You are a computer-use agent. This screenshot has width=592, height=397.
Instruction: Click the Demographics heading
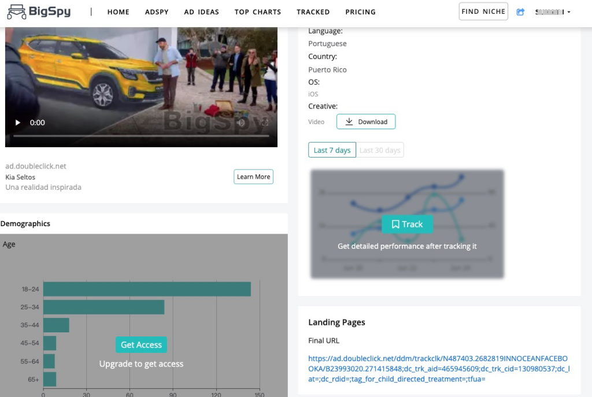coord(25,224)
